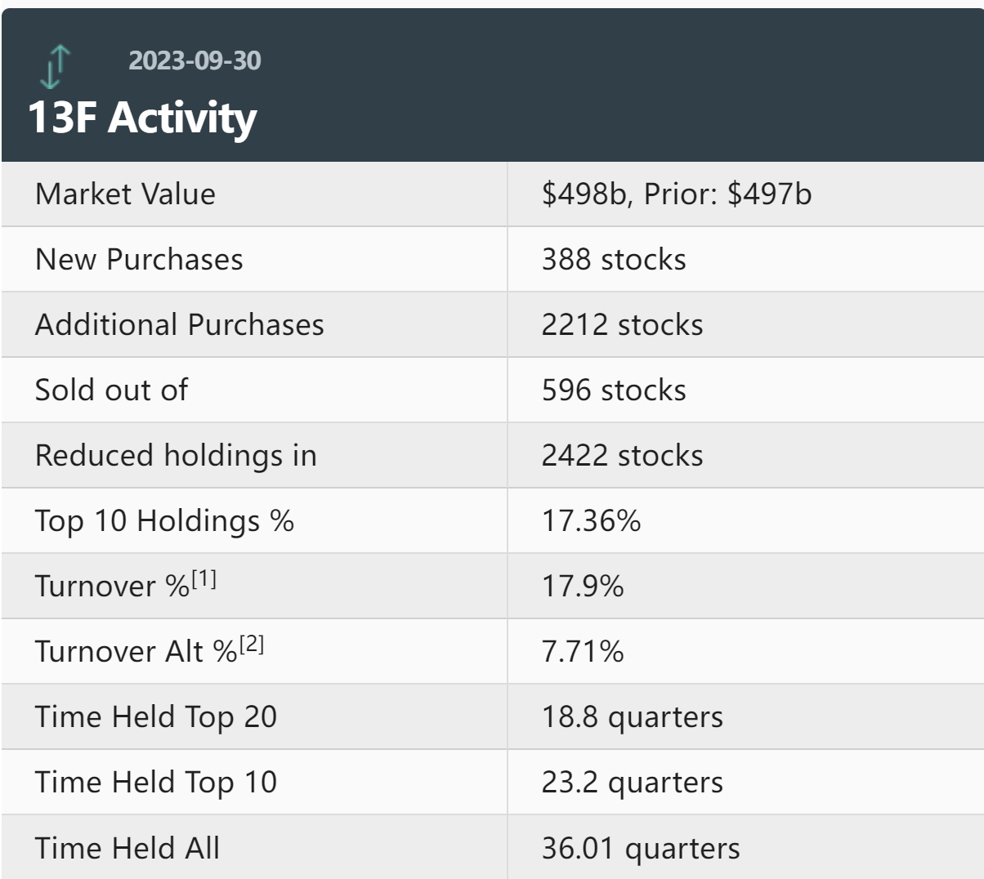Viewport: 984px width, 879px height.
Task: Click the 17.9% turnover value
Action: tap(582, 587)
